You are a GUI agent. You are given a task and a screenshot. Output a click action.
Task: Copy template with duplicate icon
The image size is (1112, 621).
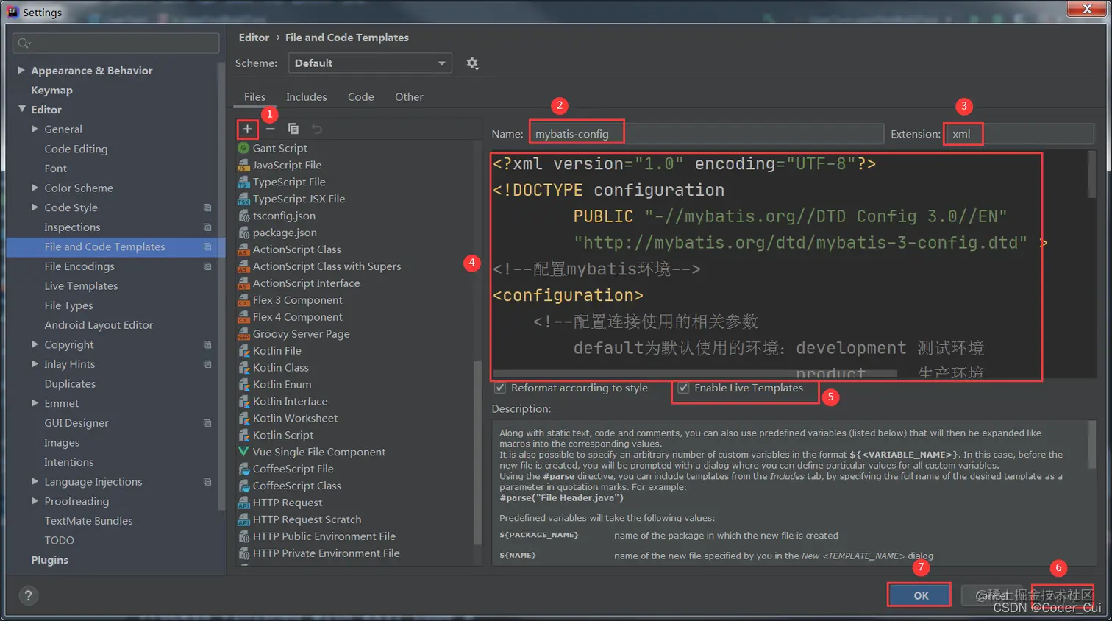[292, 129]
